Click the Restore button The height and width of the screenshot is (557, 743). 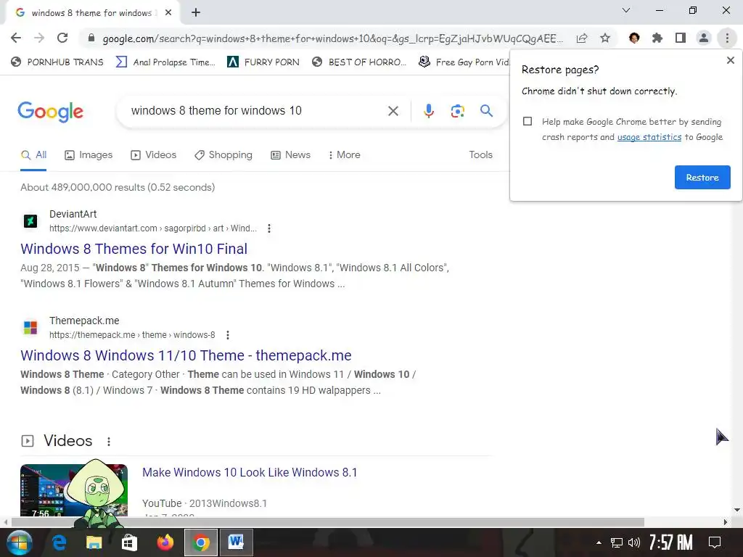pyautogui.click(x=702, y=177)
